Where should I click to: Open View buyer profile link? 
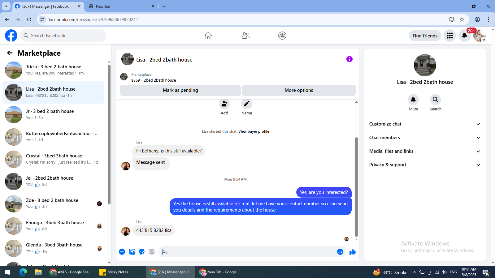pyautogui.click(x=254, y=131)
